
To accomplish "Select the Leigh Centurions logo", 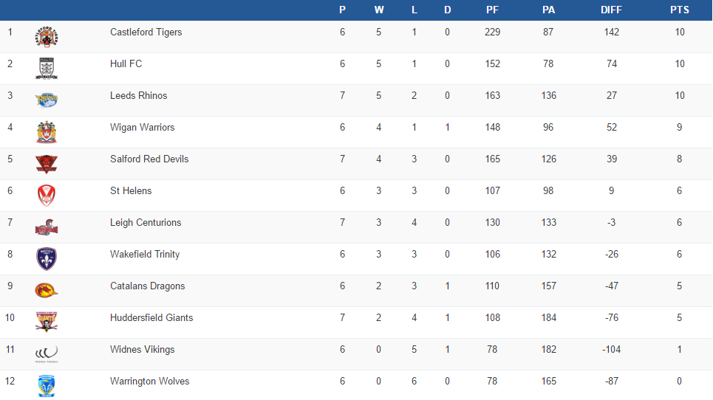I will point(47,227).
